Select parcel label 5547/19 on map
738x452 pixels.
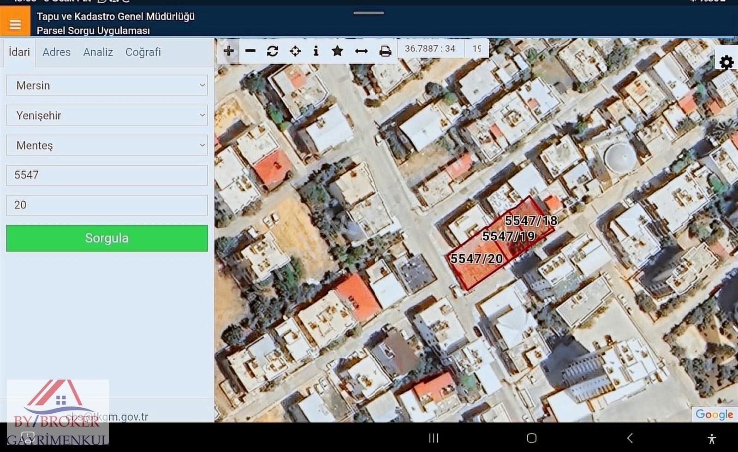click(x=508, y=236)
